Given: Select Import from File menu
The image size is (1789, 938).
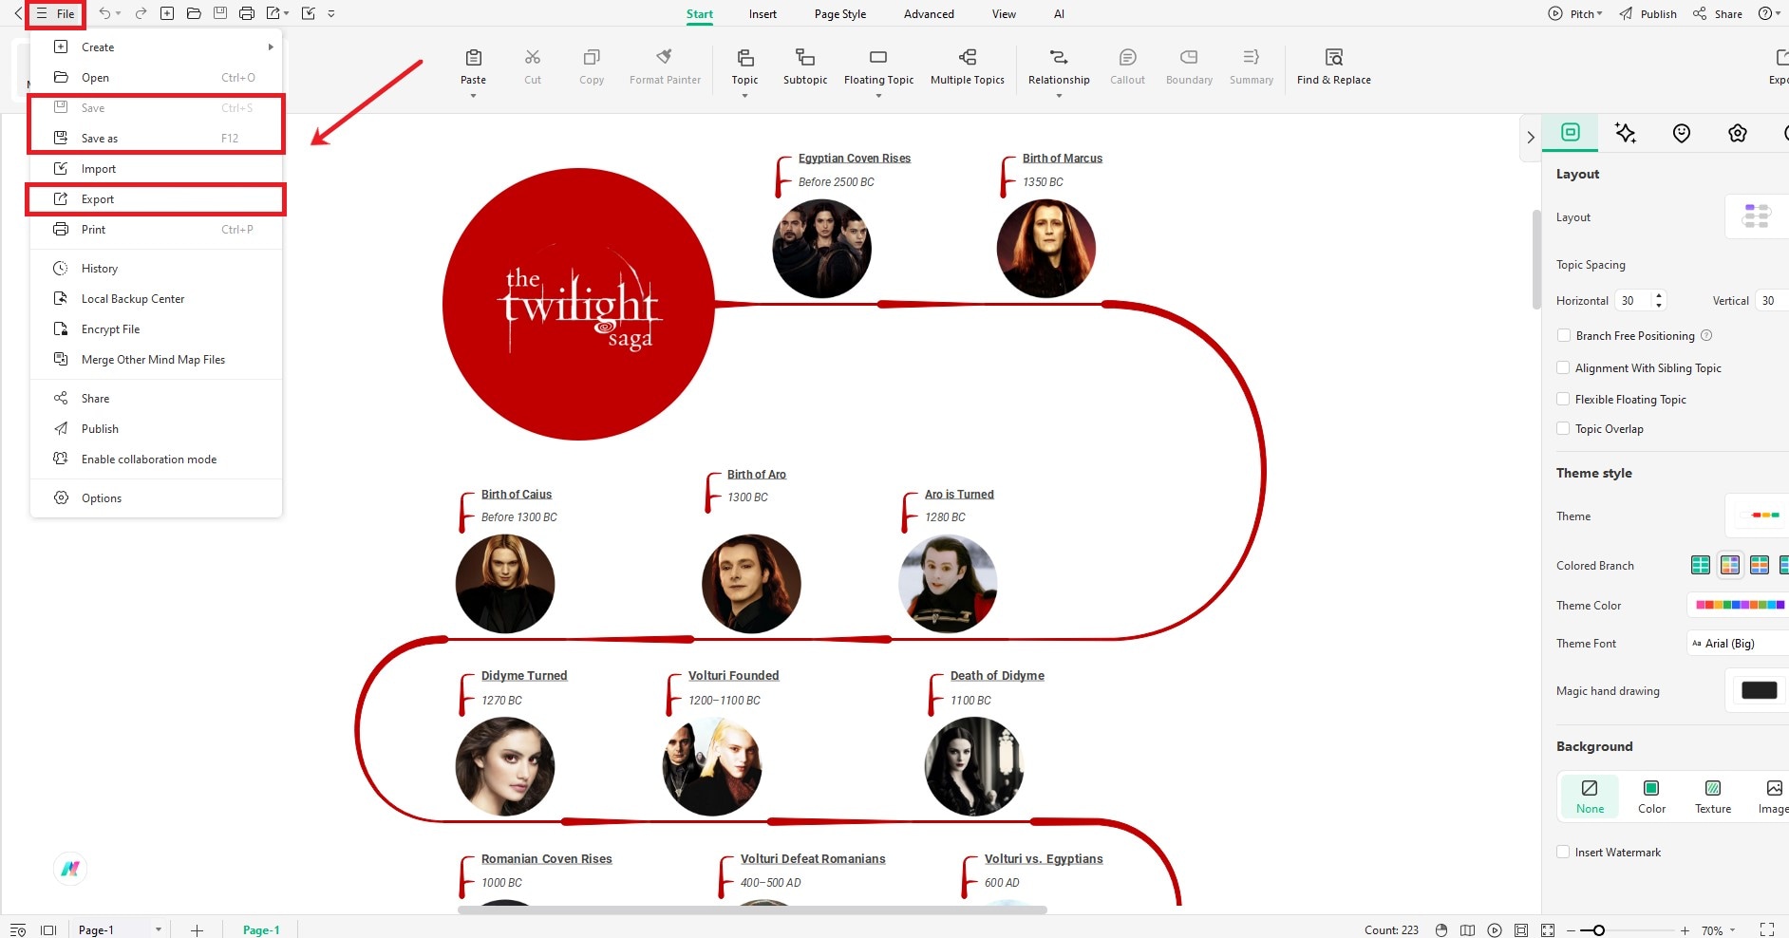Looking at the screenshot, I should 156,169.
